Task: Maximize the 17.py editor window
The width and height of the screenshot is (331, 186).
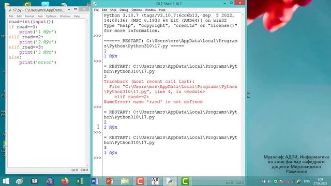Action: click(76, 9)
